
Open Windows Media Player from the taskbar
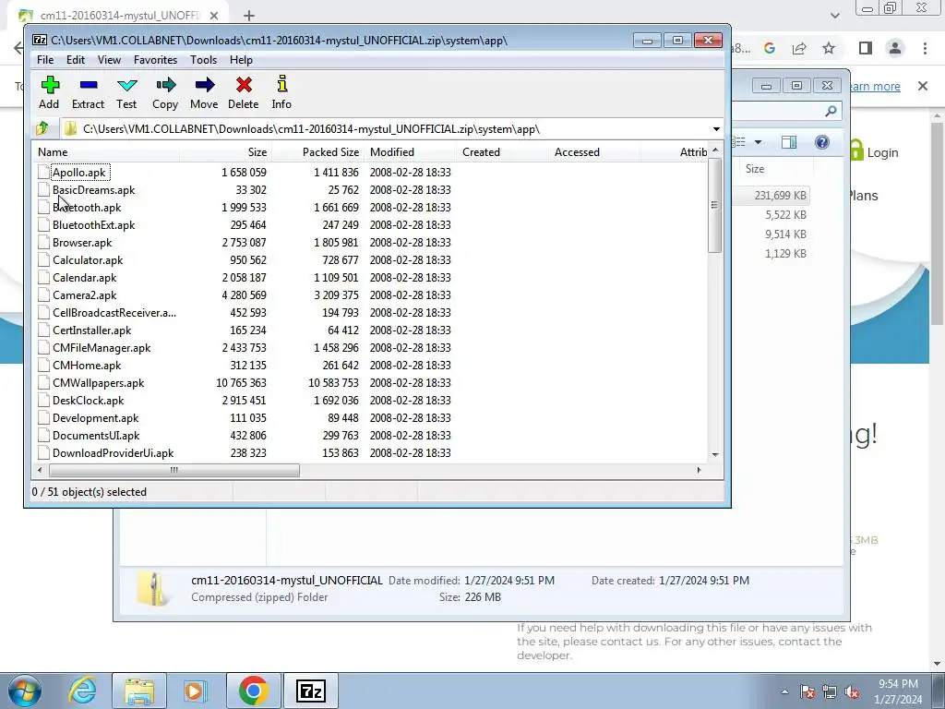coord(196,691)
